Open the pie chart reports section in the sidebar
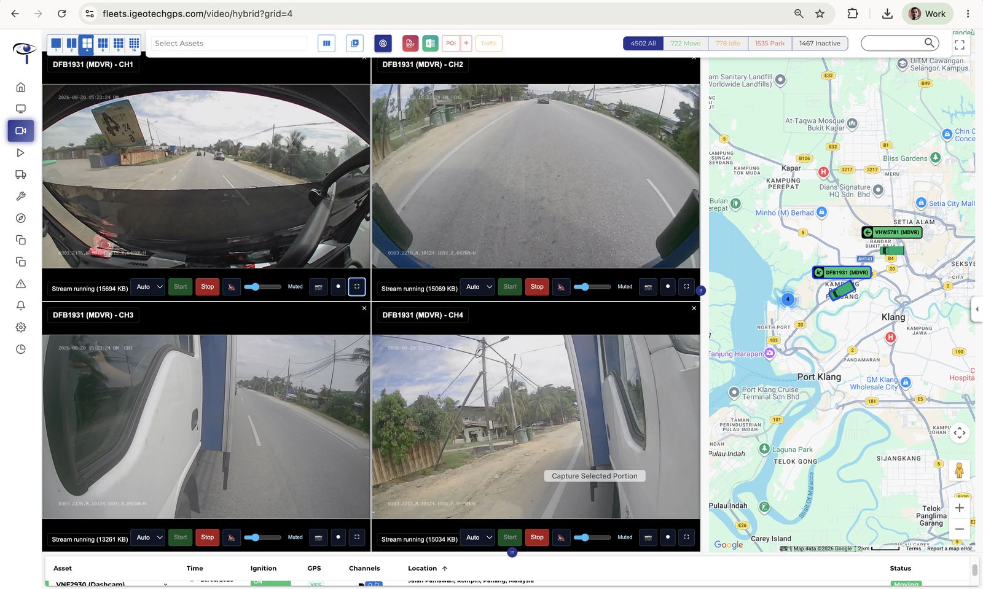The height and width of the screenshot is (589, 983). click(x=21, y=349)
